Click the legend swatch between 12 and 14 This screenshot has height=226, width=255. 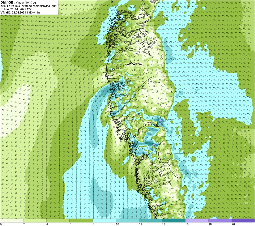coord(151,220)
